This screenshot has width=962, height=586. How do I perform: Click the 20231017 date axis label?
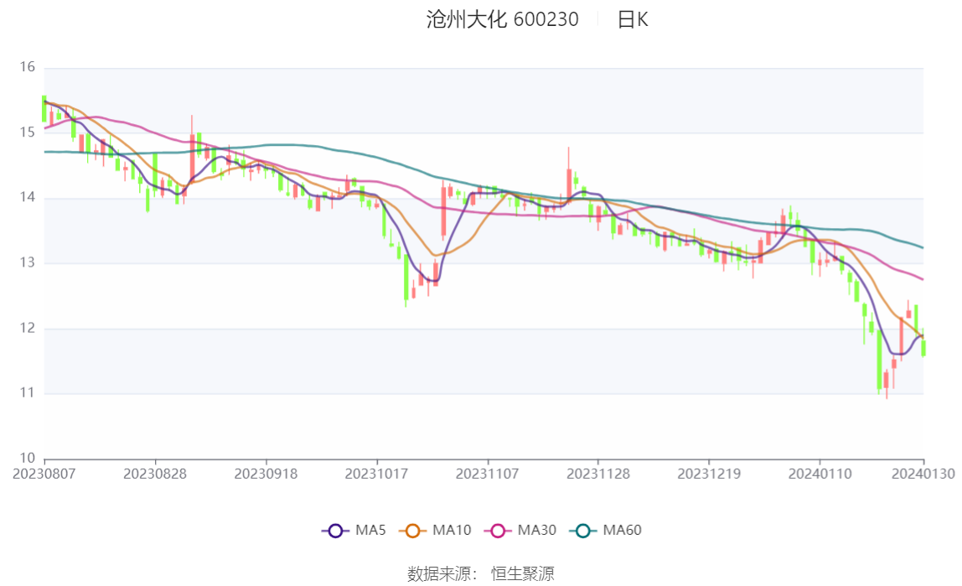(x=377, y=475)
